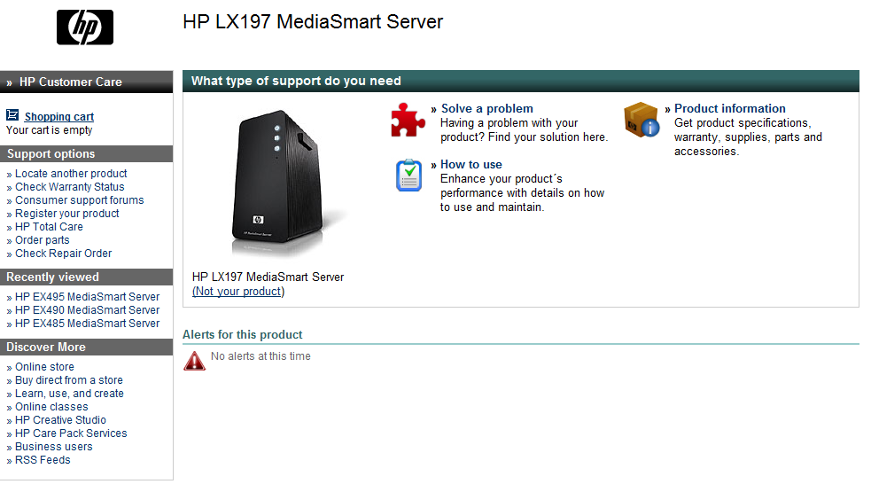
Task: Click the shopping cart icon
Action: click(x=12, y=115)
